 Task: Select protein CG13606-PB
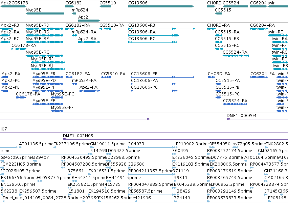(163, 77)
